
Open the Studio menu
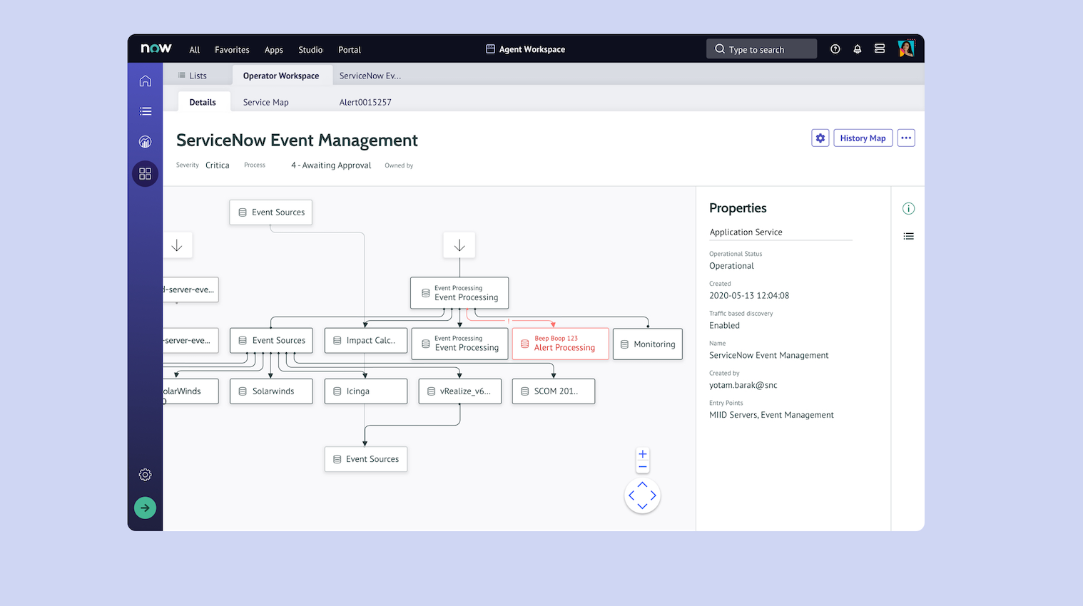310,50
